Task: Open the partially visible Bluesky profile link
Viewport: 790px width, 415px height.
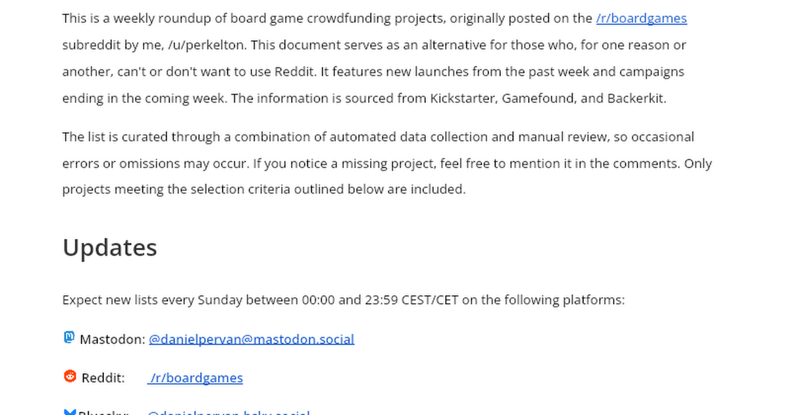Action: point(228,412)
